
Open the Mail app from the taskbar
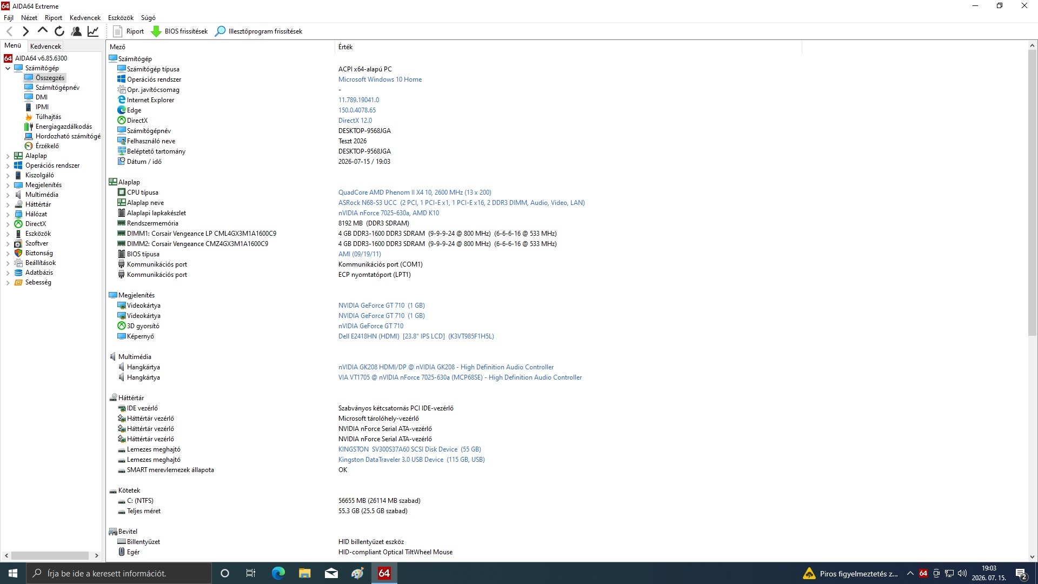pyautogui.click(x=331, y=573)
